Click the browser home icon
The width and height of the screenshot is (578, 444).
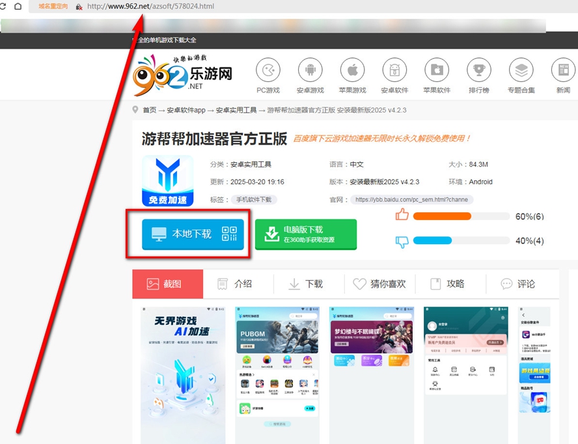(x=18, y=7)
